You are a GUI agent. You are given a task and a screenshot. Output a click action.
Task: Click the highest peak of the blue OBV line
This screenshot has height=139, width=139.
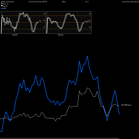pos(87,56)
